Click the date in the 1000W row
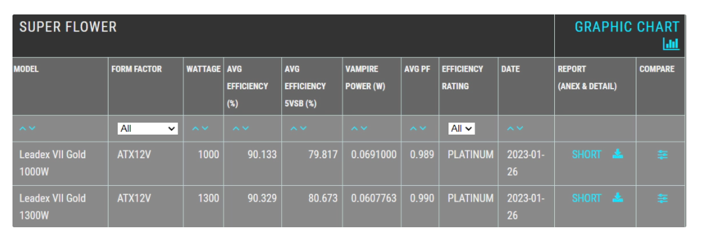Screen dimensions: 712x243 click(x=526, y=164)
